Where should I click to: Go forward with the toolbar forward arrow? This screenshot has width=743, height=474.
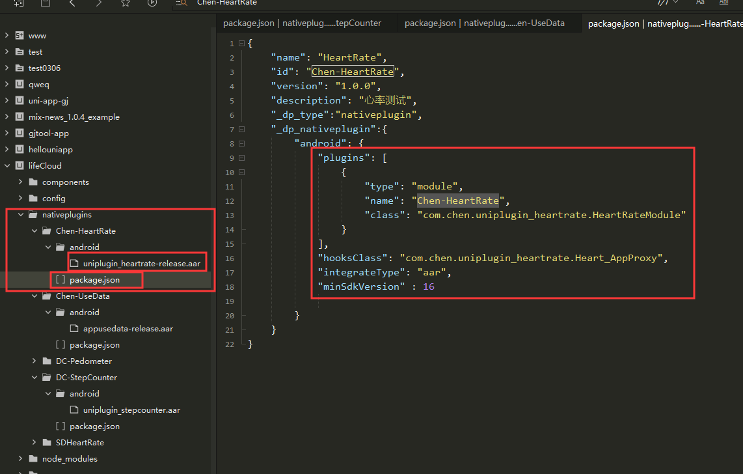click(98, 3)
